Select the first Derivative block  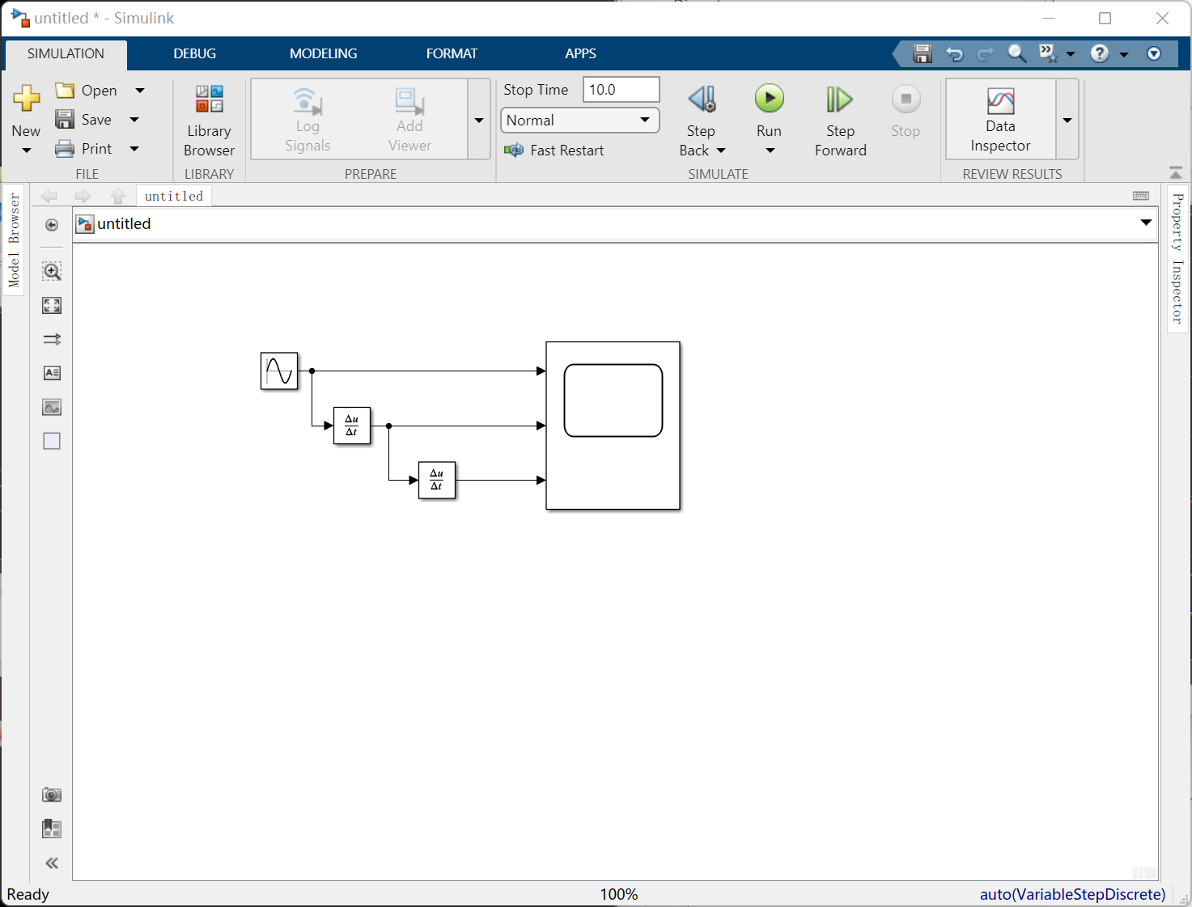352,426
